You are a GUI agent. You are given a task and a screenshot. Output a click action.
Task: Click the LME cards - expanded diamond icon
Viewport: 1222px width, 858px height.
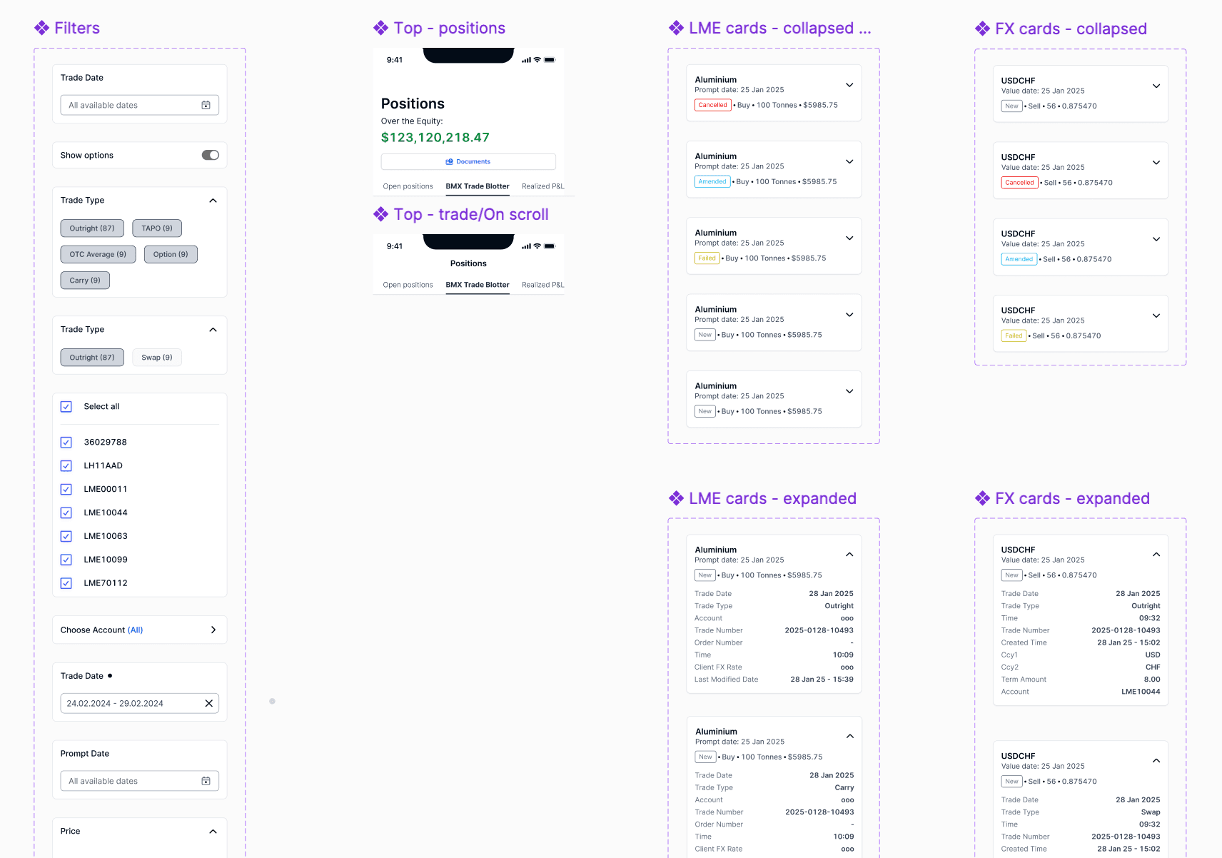coord(676,498)
